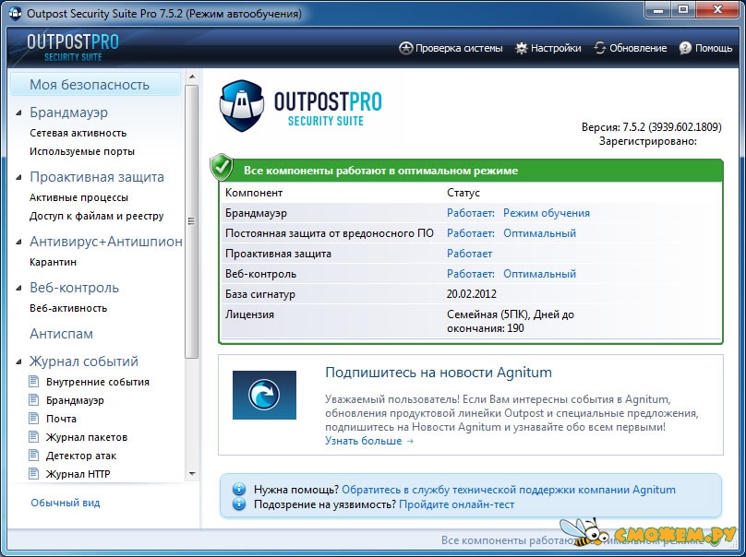
Task: Click the 'Узнать больше' link
Action: click(369, 441)
